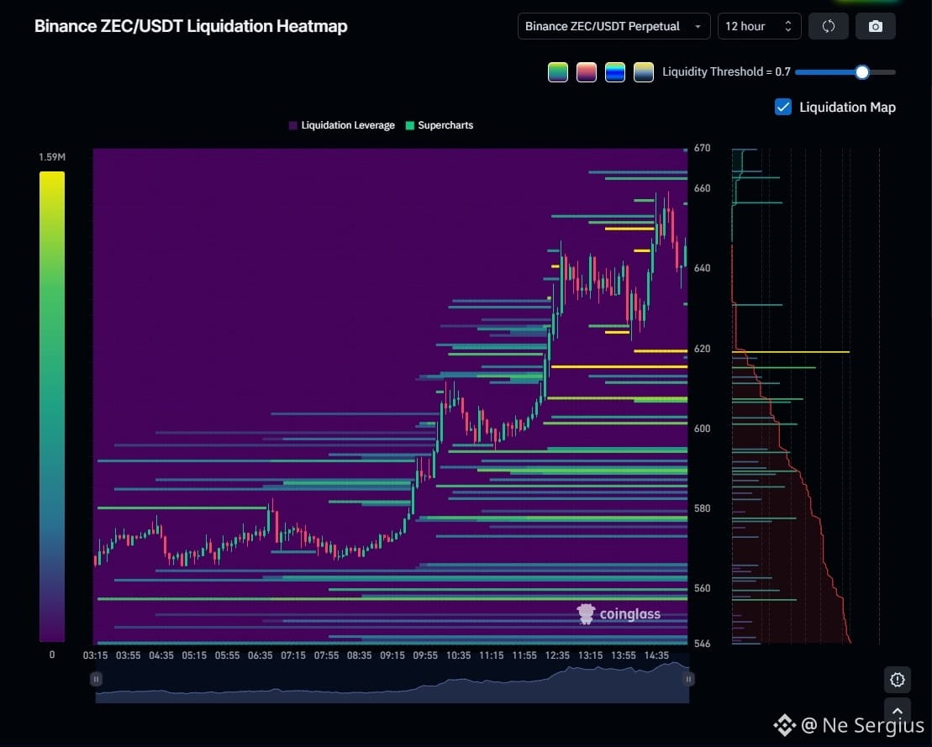Click the 600 price axis label
Screen dimensions: 932x747
[702, 429]
